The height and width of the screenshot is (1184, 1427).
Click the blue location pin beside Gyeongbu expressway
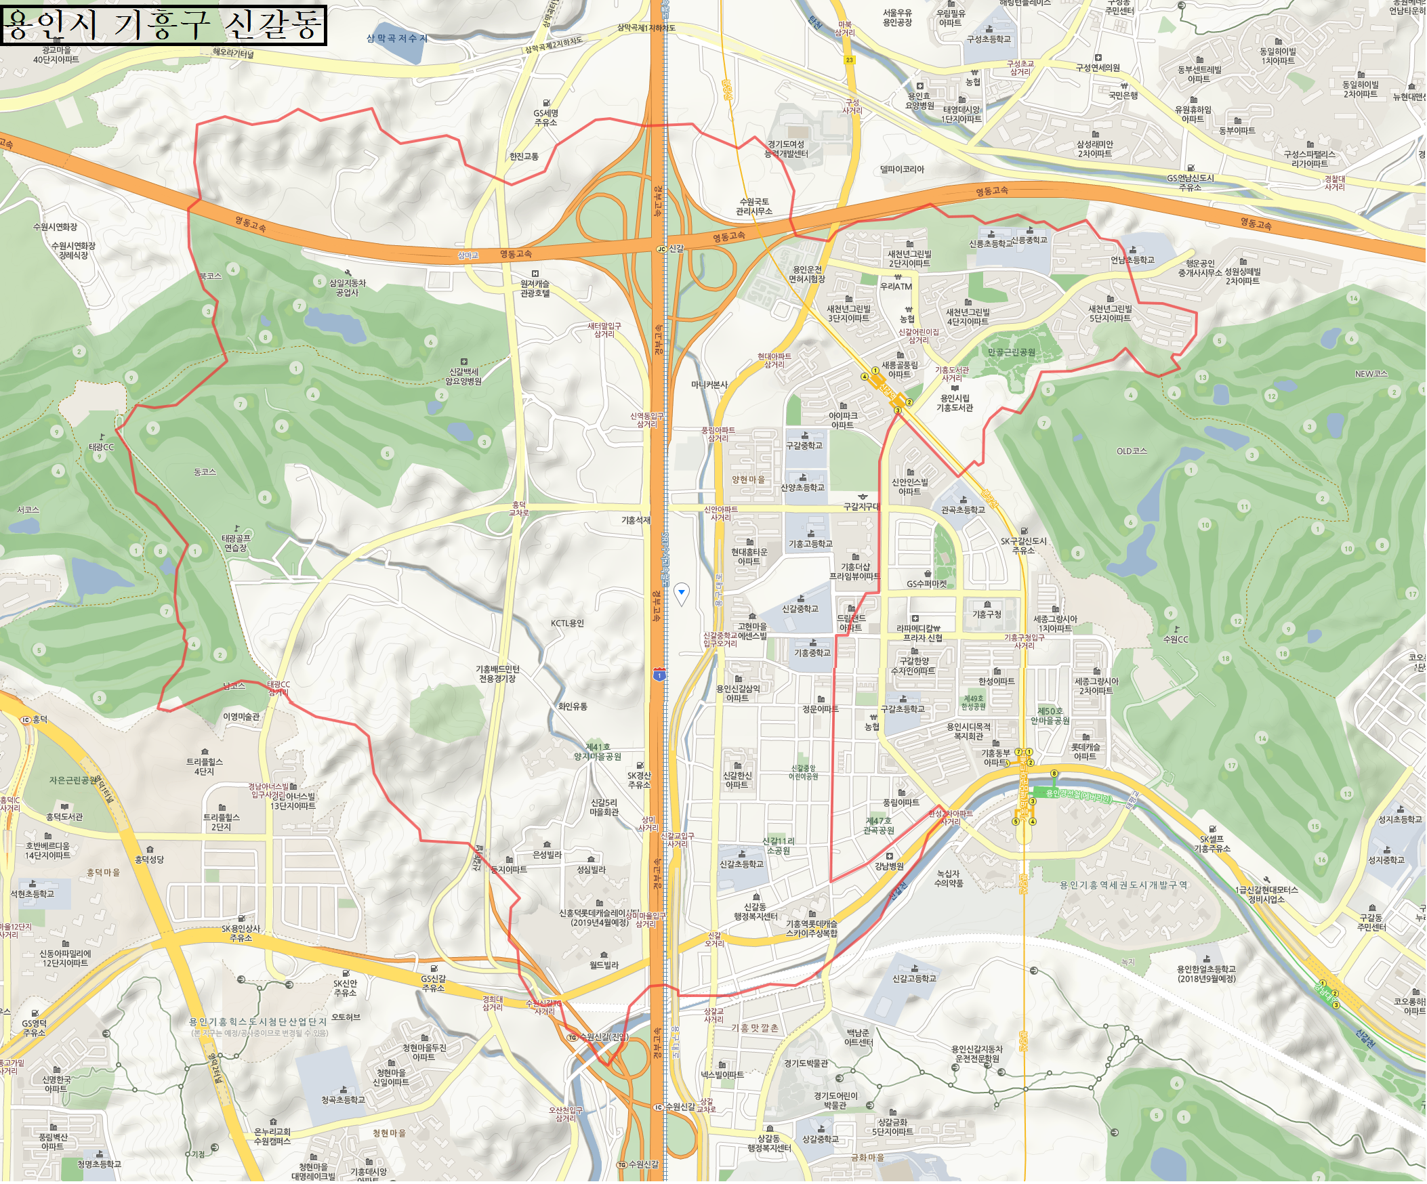tap(682, 595)
